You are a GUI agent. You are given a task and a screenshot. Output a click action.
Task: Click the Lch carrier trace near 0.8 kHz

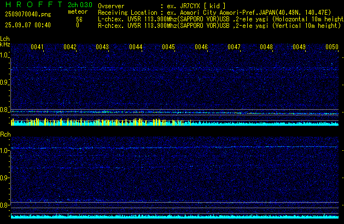[x=174, y=113]
